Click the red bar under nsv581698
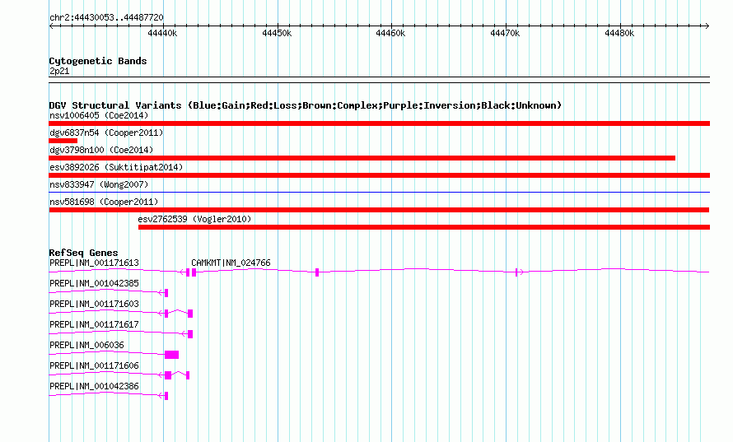 pos(379,210)
